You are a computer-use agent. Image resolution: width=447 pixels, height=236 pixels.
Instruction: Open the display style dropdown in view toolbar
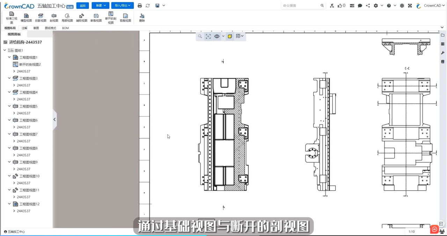point(240,36)
